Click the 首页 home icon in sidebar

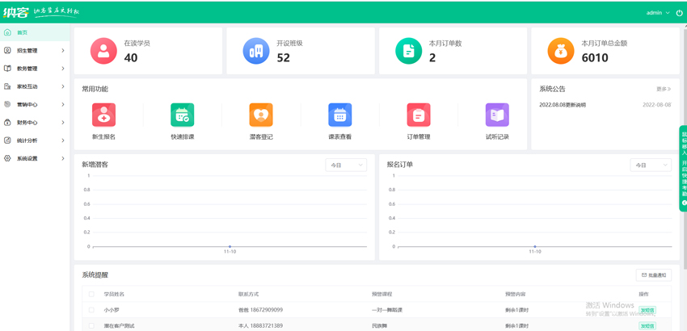7,32
